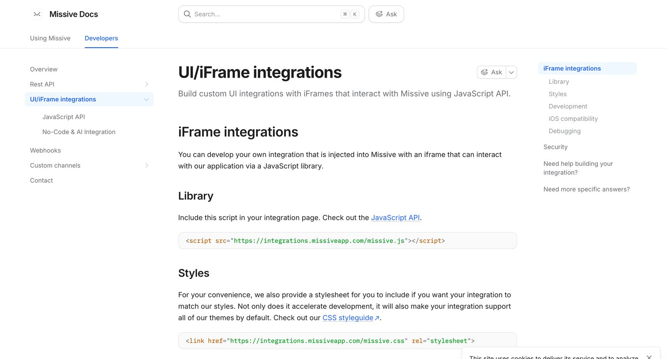Open Contact in the sidebar
The image size is (667, 359).
coord(41,180)
